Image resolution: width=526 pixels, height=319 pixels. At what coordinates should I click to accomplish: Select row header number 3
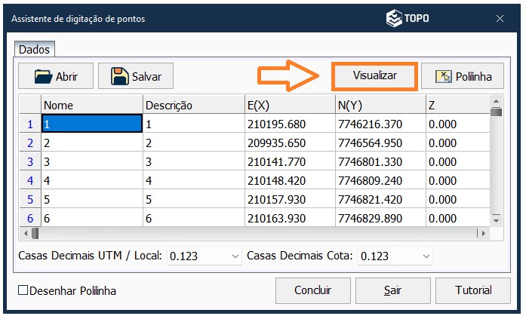click(30, 161)
